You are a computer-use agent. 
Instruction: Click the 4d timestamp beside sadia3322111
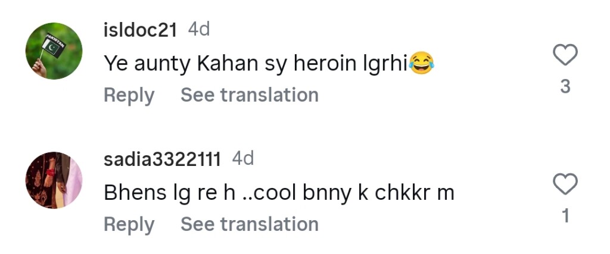coord(243,159)
